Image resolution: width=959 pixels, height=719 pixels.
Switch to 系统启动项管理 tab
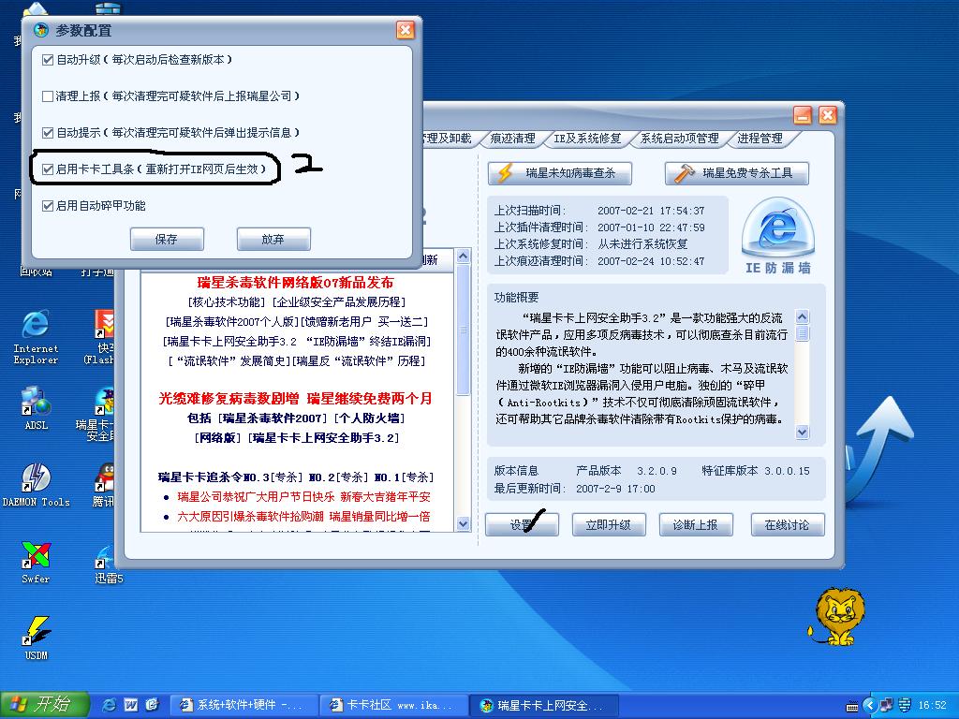(679, 139)
